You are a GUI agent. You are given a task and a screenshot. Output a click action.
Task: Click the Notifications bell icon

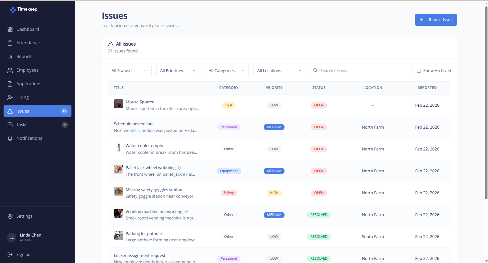(x=10, y=138)
